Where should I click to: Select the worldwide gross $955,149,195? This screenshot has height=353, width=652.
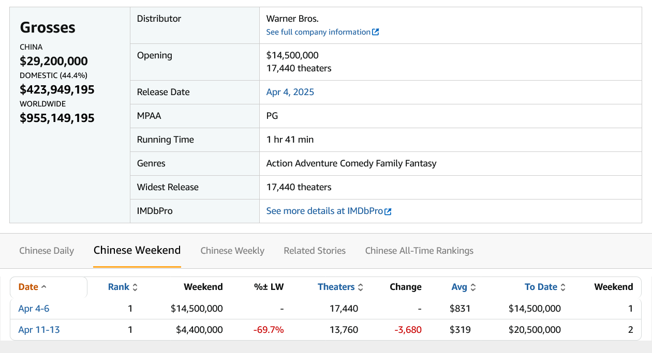tap(57, 118)
